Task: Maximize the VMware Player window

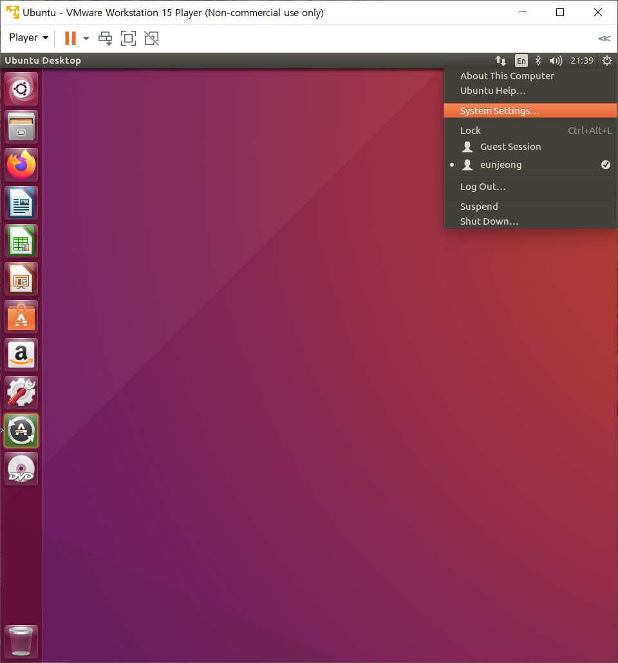Action: coord(560,12)
